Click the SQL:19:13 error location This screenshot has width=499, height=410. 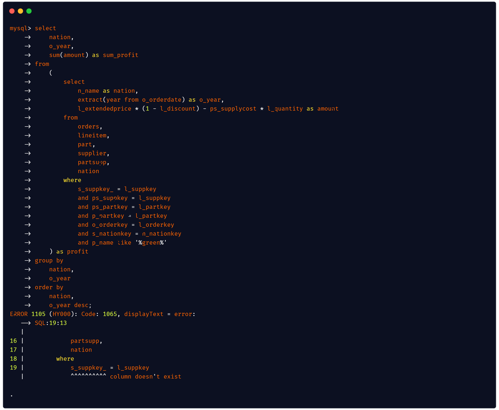(x=51, y=323)
